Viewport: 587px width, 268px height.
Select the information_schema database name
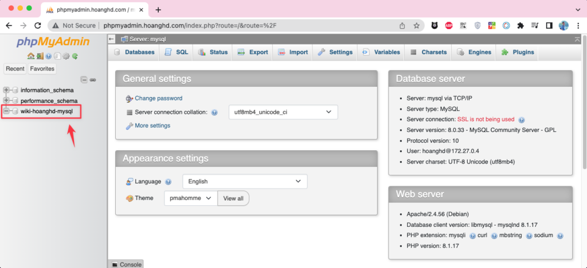tap(47, 90)
